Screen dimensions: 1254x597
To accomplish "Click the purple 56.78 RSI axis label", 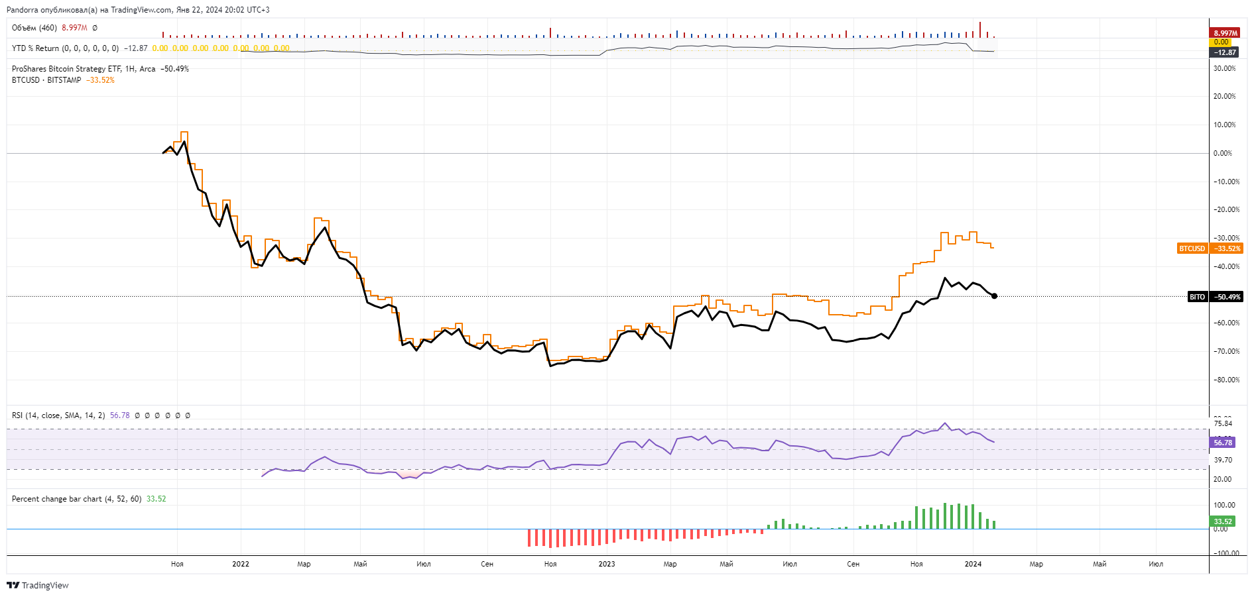I will pyautogui.click(x=1223, y=443).
